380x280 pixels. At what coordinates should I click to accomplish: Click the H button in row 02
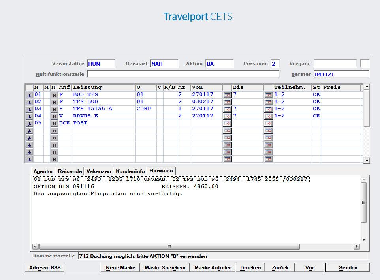click(54, 102)
